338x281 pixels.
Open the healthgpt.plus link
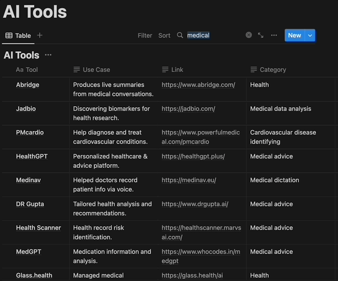point(193,156)
